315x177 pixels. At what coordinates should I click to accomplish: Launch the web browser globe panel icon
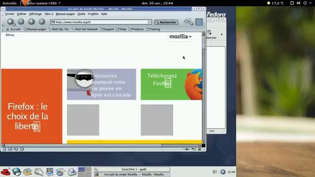click(x=17, y=172)
